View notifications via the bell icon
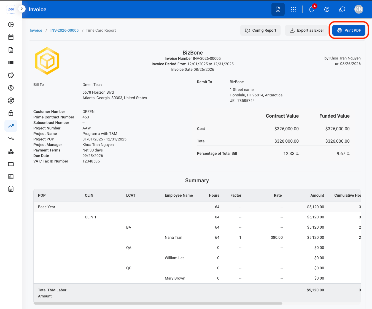 (311, 9)
